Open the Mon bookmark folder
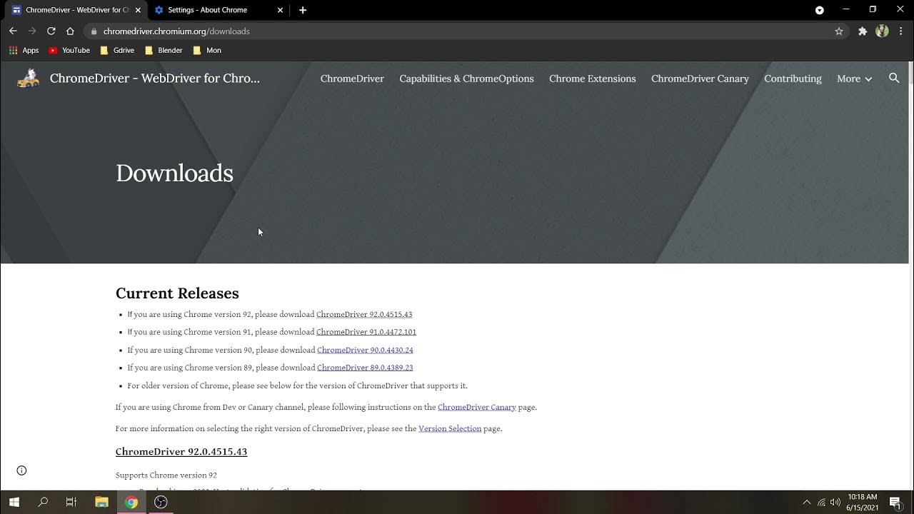 point(207,51)
